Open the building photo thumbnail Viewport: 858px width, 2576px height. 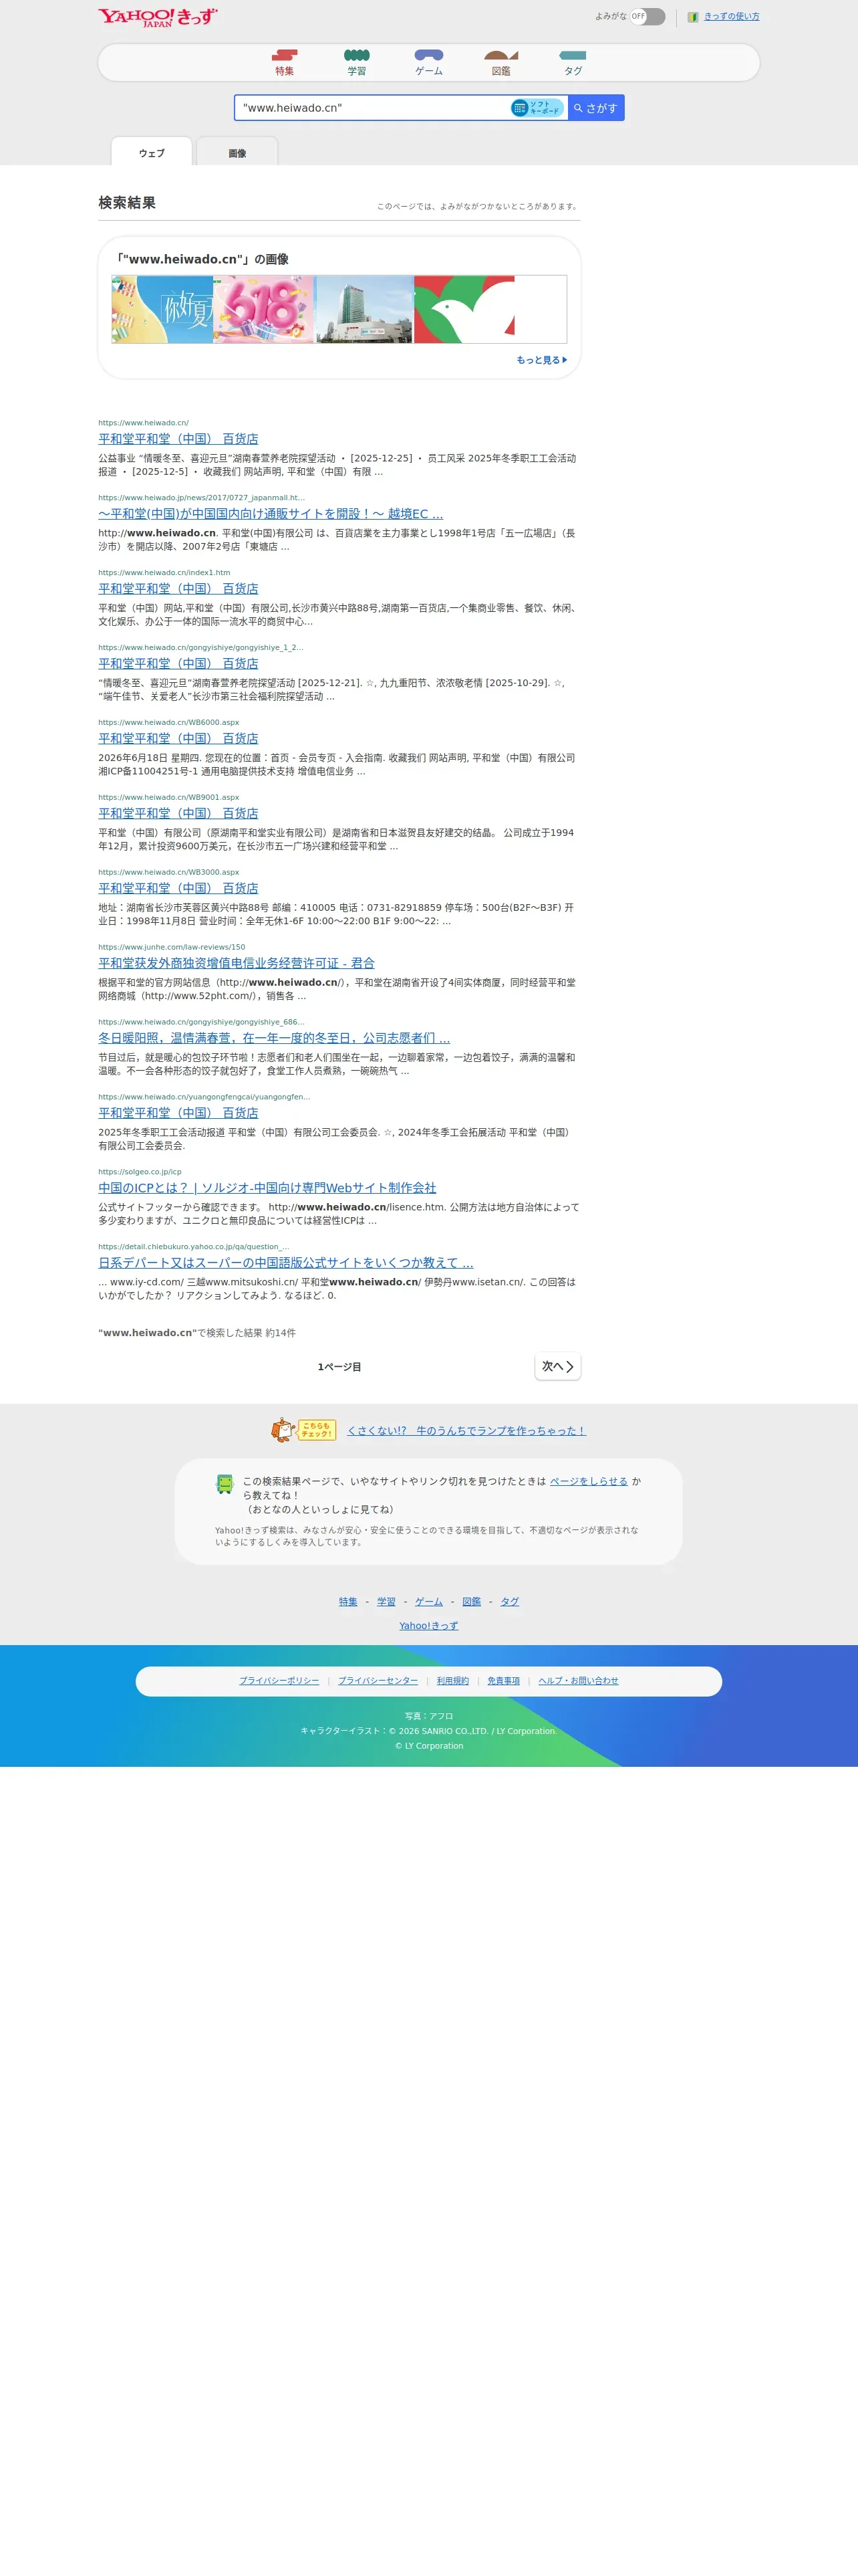point(364,310)
